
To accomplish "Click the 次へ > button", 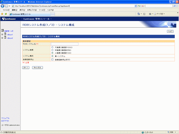I will pos(26,68).
